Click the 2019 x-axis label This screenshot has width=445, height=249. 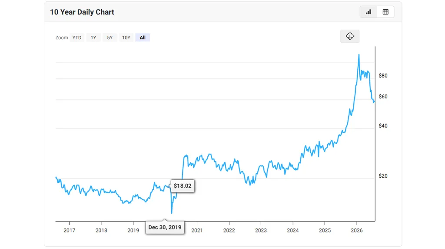click(x=133, y=230)
